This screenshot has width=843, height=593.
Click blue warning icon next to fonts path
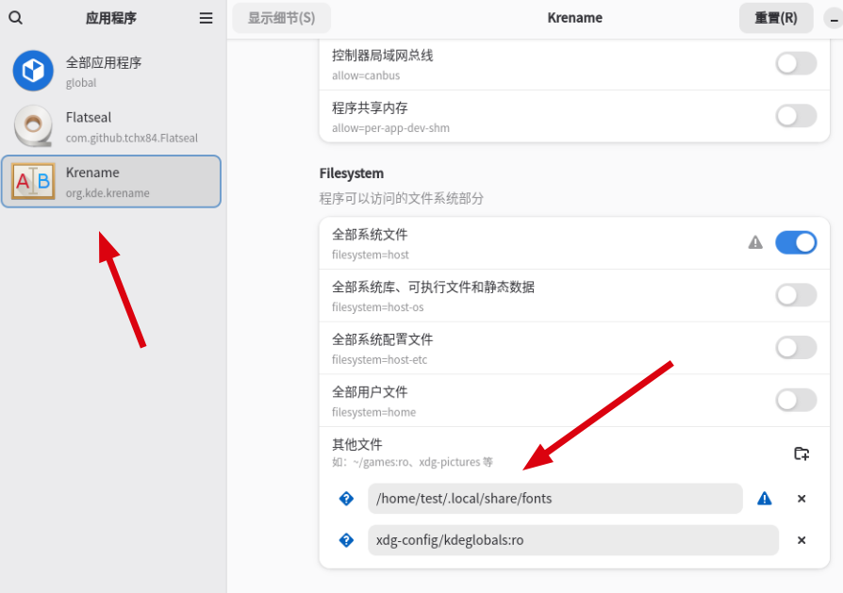coord(764,499)
